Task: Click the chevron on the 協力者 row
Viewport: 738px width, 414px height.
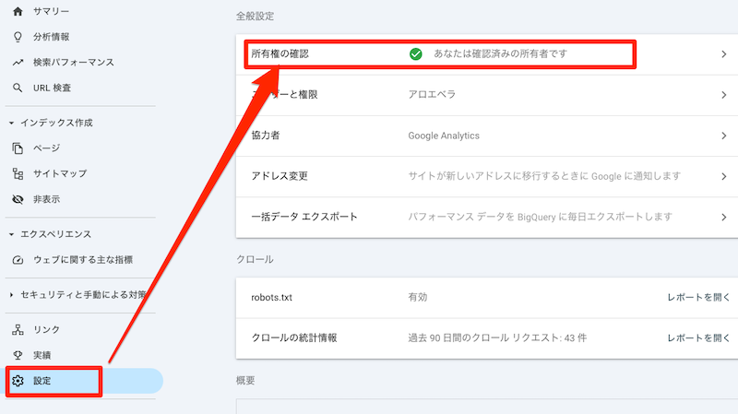Action: click(724, 136)
